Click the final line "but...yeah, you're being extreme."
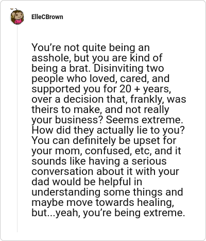The width and height of the screenshot is (206, 241). point(108,213)
